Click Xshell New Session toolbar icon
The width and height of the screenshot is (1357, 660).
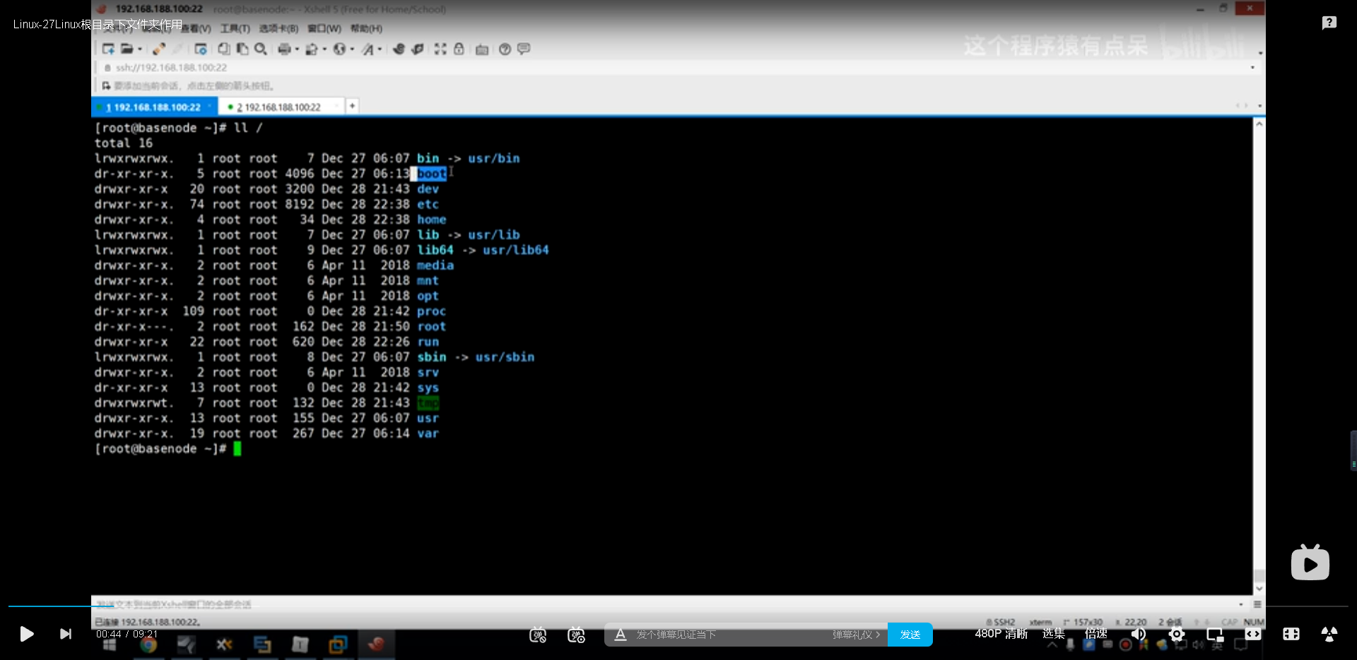click(x=108, y=49)
